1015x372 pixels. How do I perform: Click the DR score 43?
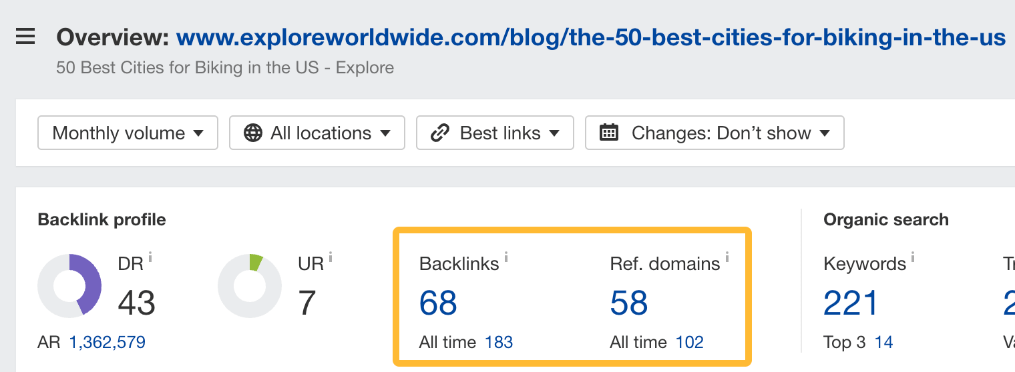[137, 303]
